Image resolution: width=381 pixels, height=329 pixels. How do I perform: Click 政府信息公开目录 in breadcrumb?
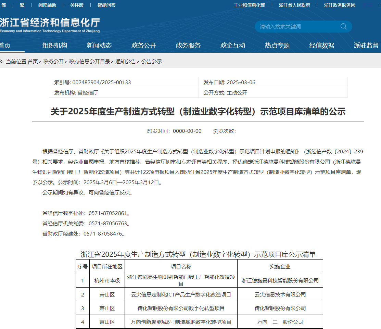click(x=90, y=62)
